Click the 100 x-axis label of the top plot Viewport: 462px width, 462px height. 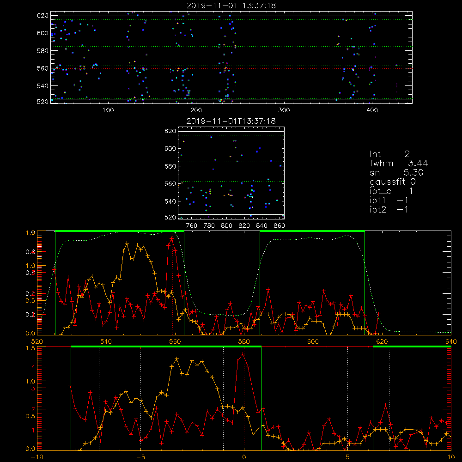(x=108, y=110)
